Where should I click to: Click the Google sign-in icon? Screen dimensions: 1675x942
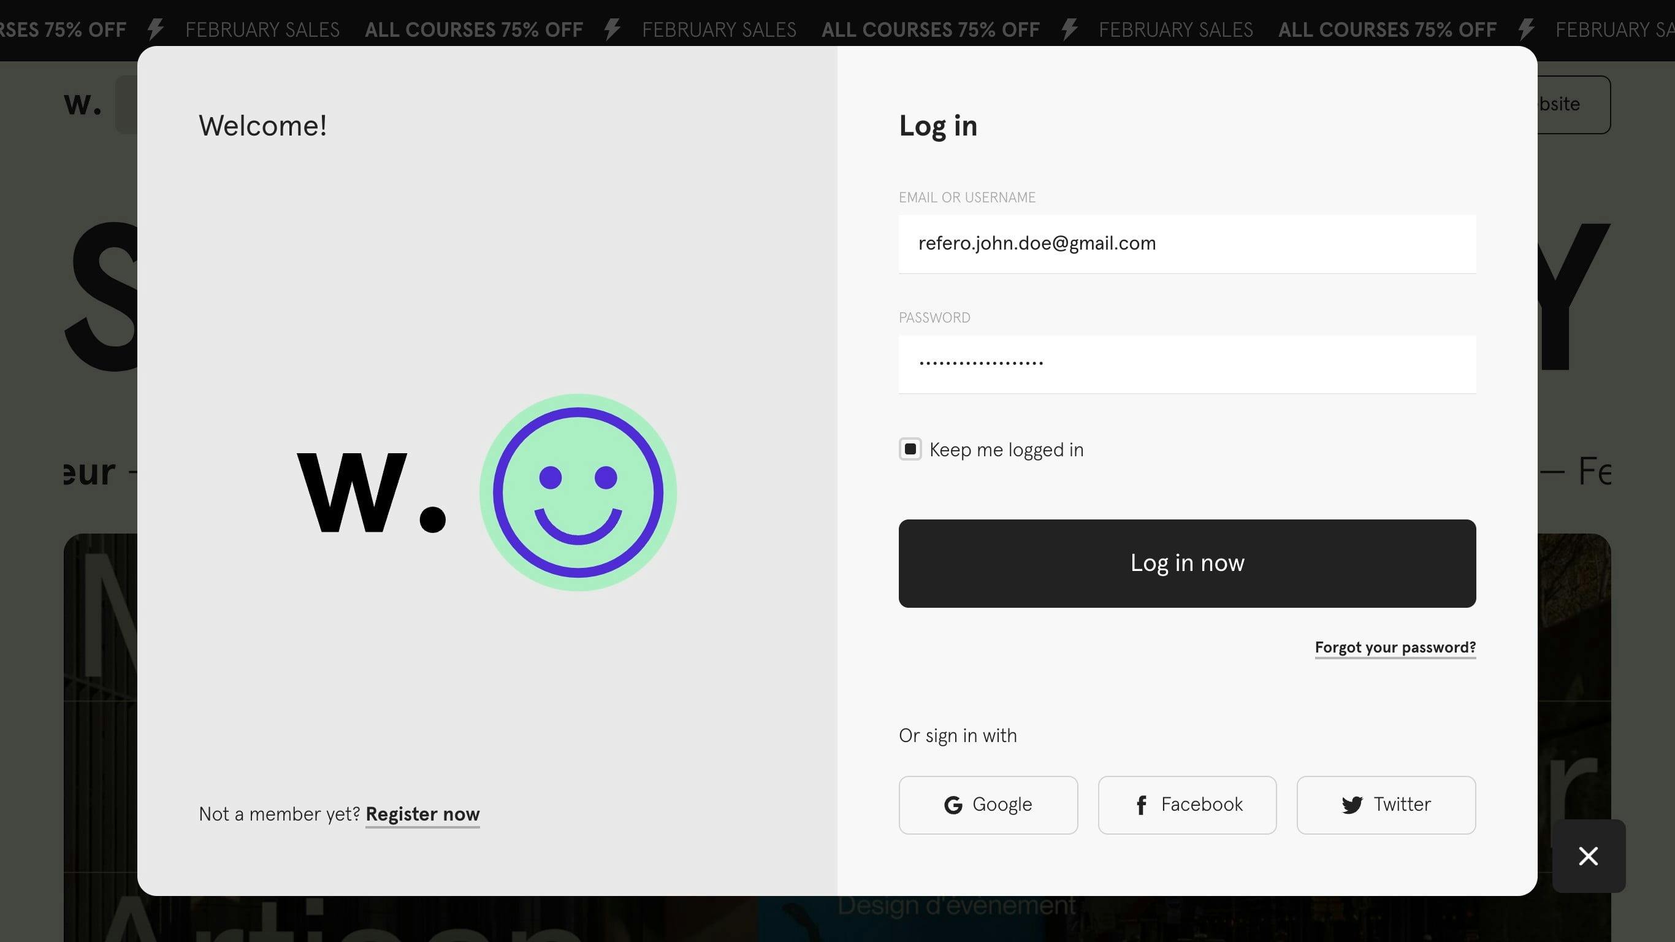click(x=954, y=805)
